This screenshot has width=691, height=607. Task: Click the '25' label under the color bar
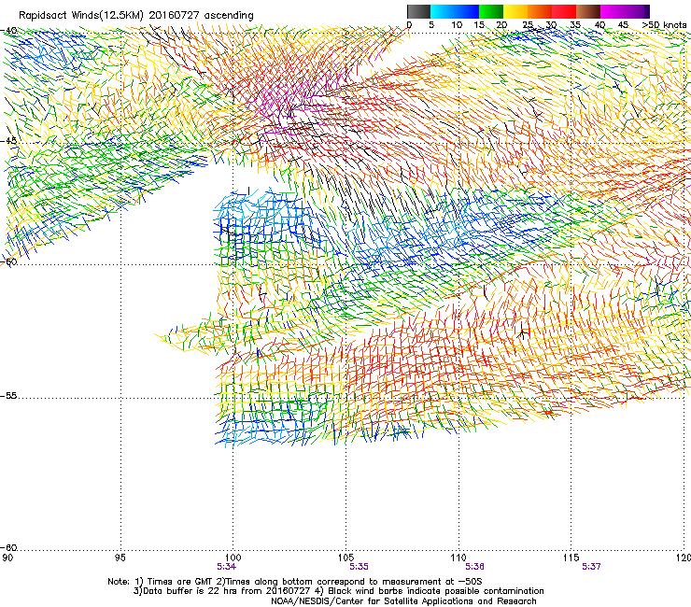click(x=528, y=25)
